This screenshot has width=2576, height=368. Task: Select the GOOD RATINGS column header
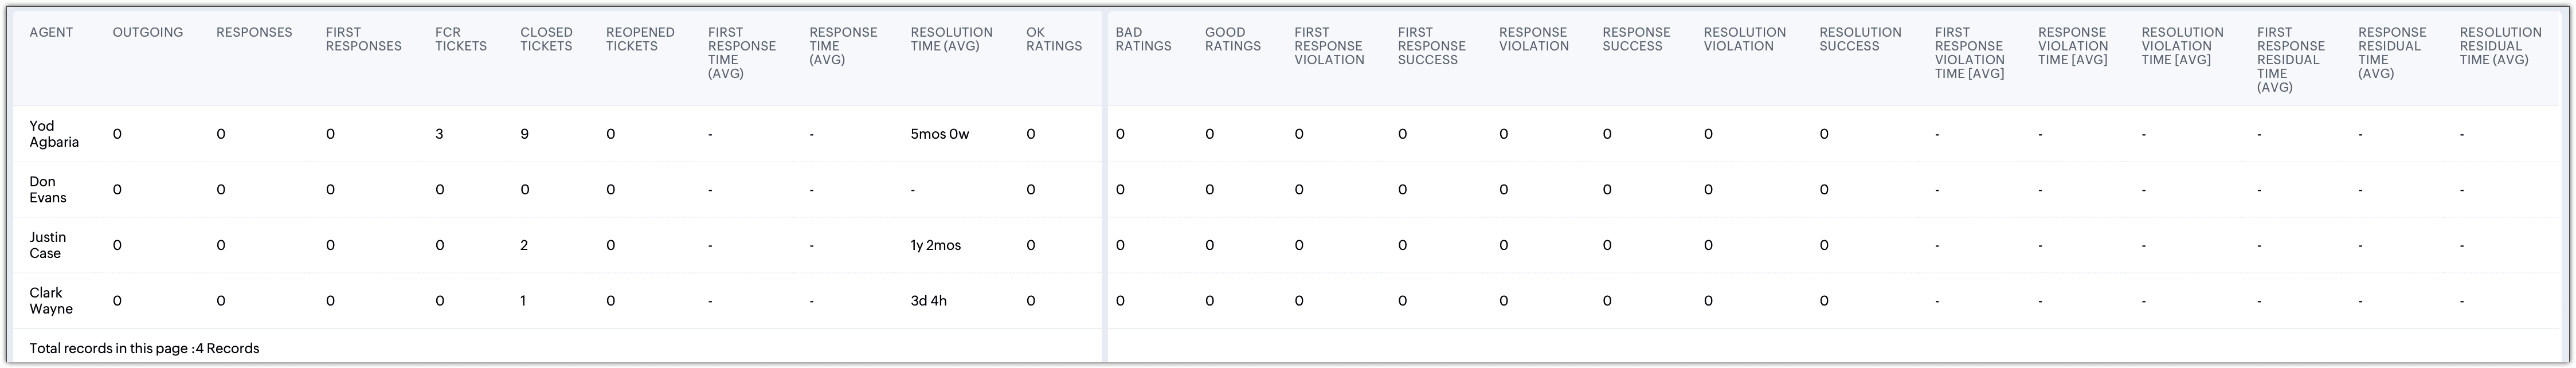click(x=1233, y=39)
